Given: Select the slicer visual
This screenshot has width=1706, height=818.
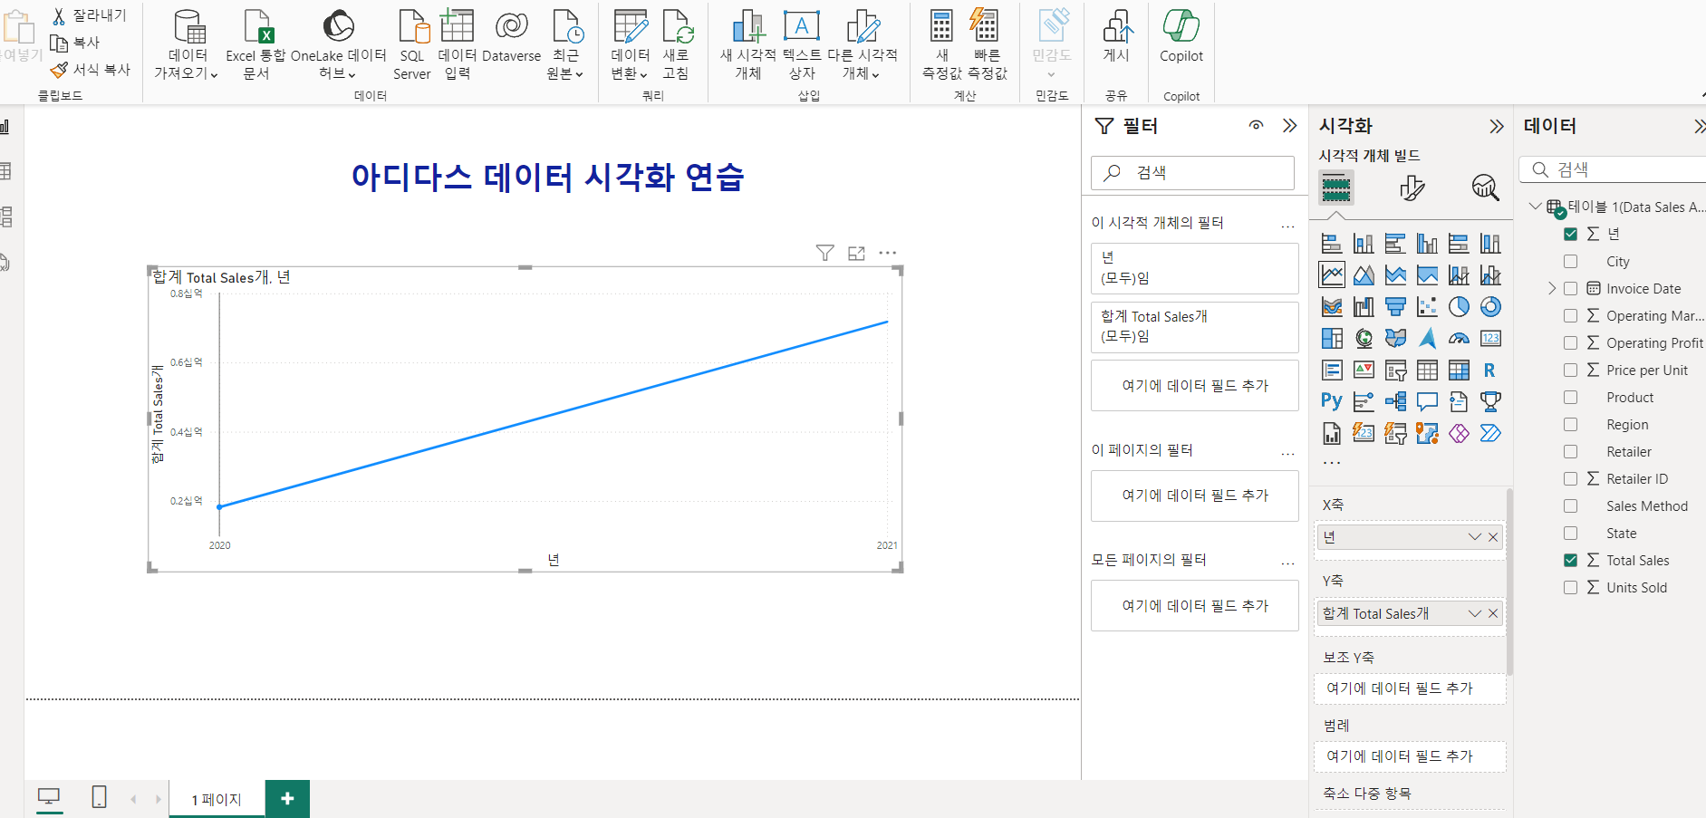Looking at the screenshot, I should [x=1395, y=370].
